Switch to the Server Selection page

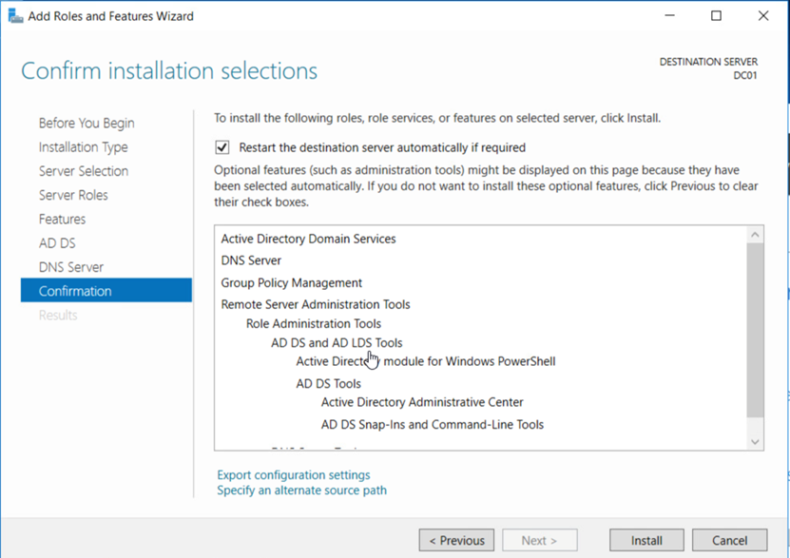pos(84,171)
